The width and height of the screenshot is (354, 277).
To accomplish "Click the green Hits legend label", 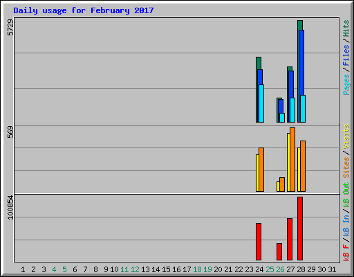I will tap(346, 28).
